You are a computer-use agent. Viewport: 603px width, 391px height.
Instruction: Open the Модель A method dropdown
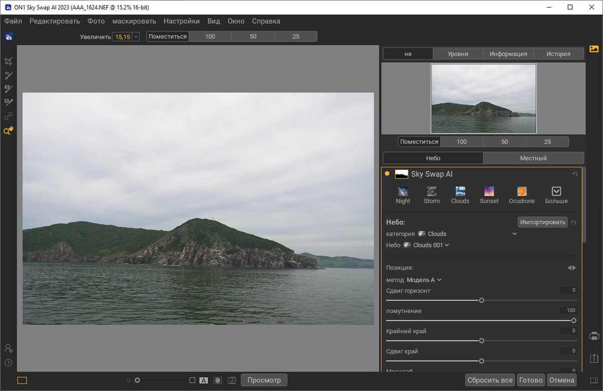coord(424,280)
